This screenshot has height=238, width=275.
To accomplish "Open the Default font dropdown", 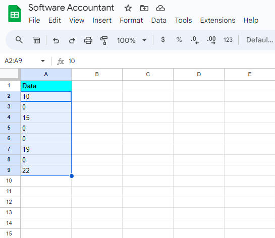I will (x=259, y=40).
